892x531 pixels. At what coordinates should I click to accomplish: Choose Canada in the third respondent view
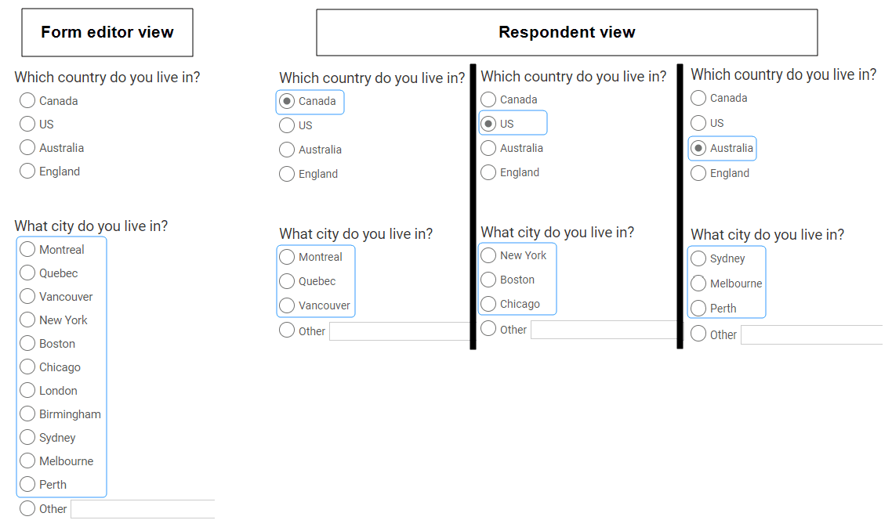pos(698,98)
